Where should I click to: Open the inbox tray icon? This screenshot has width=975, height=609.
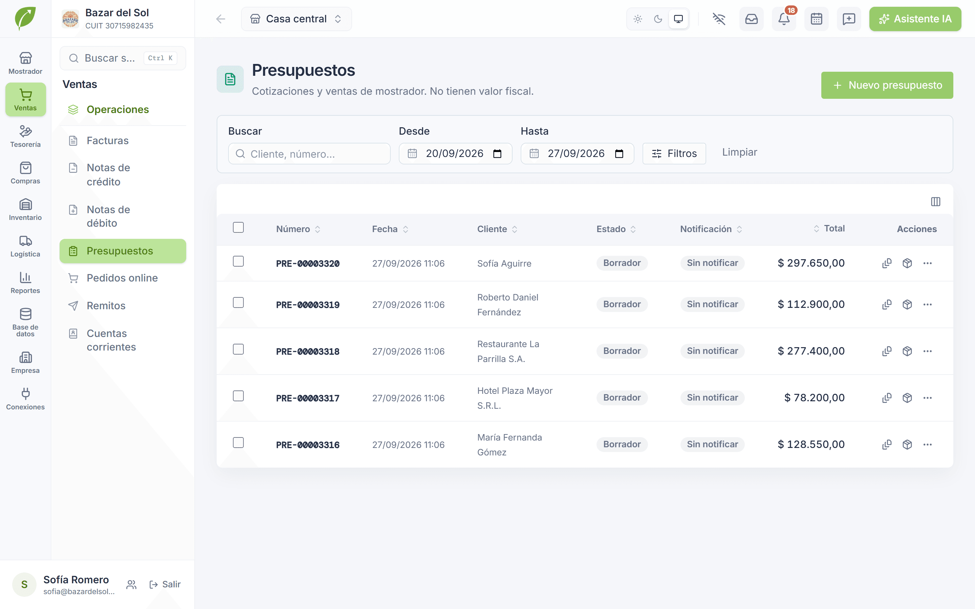click(752, 19)
